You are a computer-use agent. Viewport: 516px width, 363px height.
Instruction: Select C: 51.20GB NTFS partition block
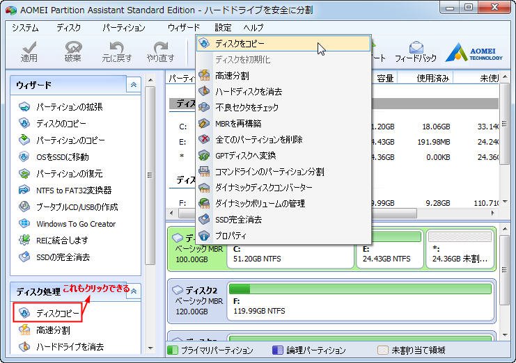point(290,250)
